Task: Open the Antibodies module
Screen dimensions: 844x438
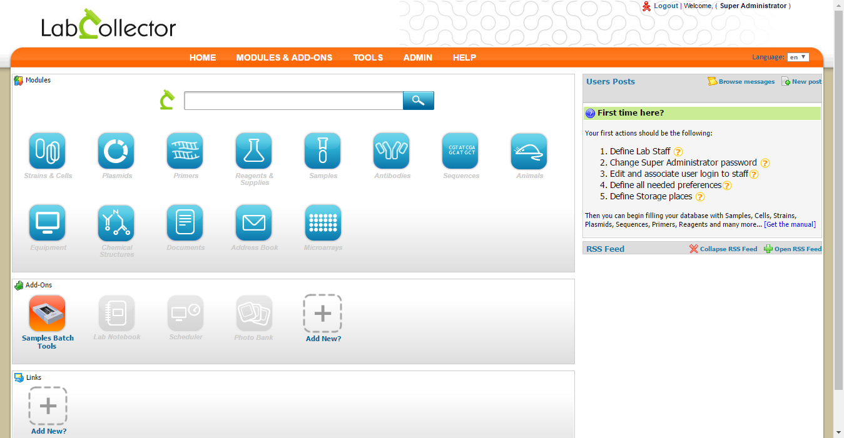Action: (x=391, y=151)
